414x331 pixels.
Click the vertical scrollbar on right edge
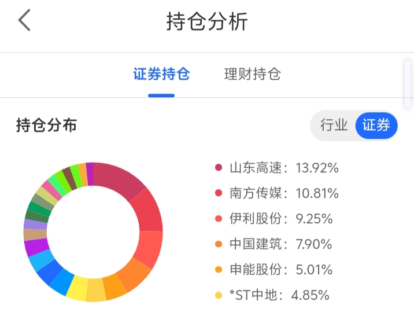pos(408,84)
